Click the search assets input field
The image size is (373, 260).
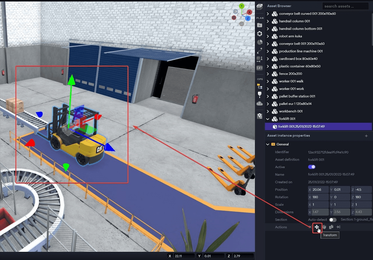(345, 6)
